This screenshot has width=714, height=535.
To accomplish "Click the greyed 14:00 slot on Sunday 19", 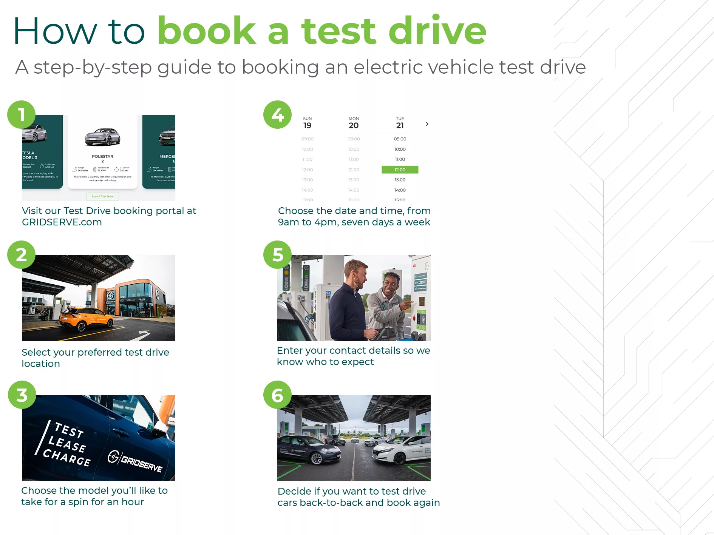I will click(x=308, y=190).
